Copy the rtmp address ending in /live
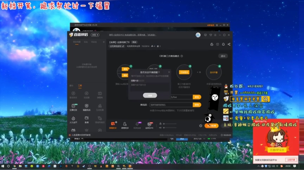The image size is (304, 170). (x=197, y=97)
